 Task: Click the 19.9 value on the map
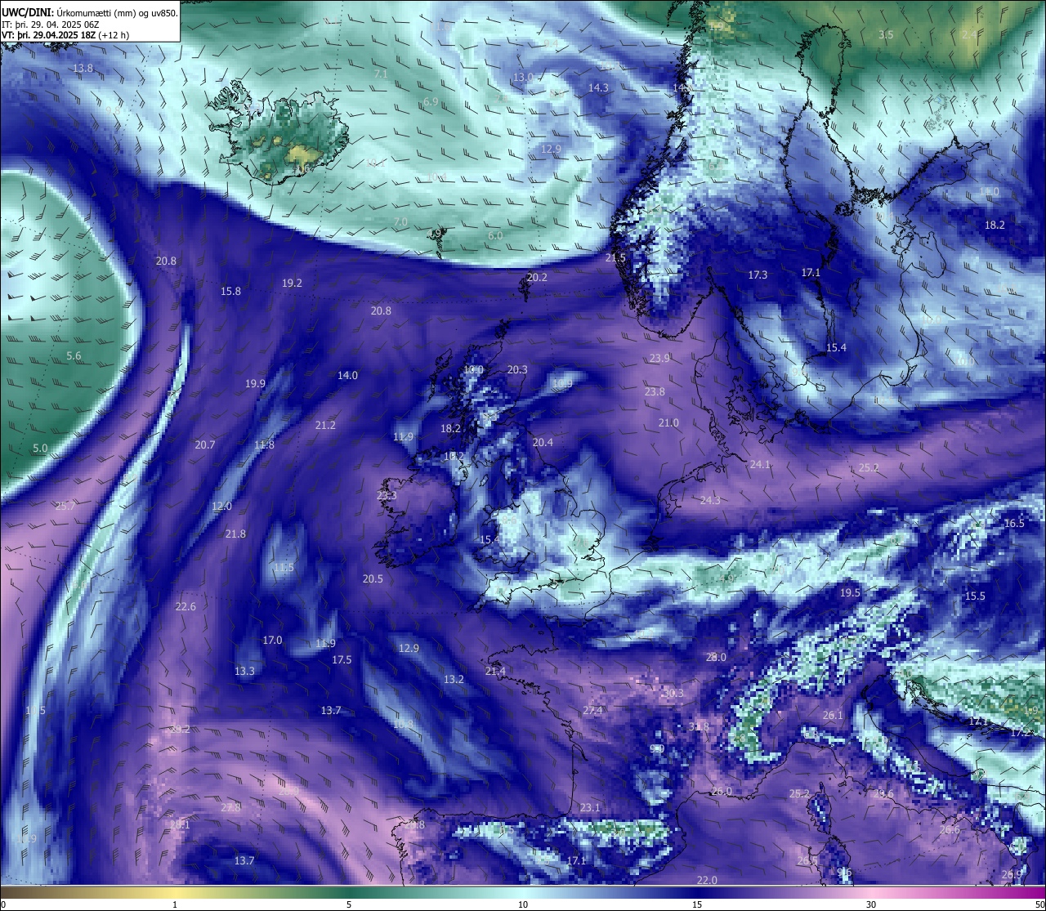click(255, 384)
